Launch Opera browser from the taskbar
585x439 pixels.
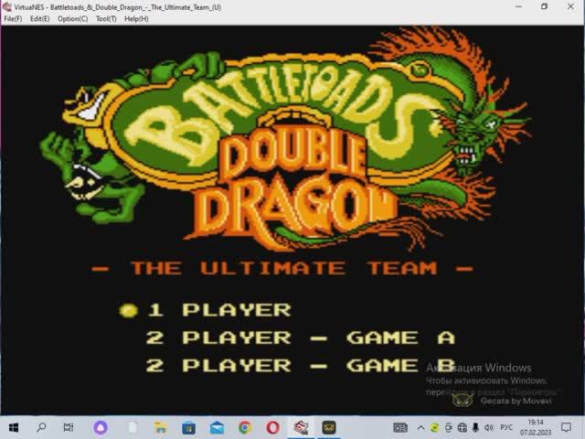(272, 427)
